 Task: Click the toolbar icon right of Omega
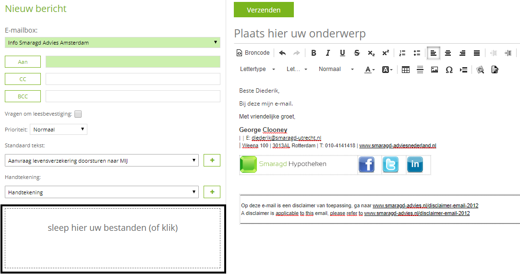click(x=464, y=70)
